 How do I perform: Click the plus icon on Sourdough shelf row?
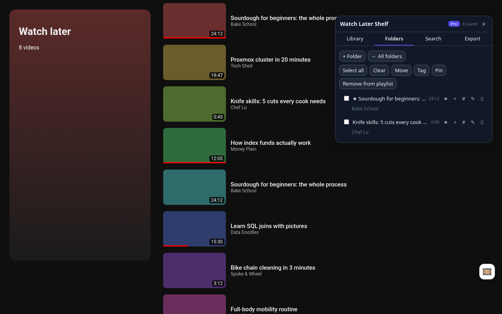455,99
